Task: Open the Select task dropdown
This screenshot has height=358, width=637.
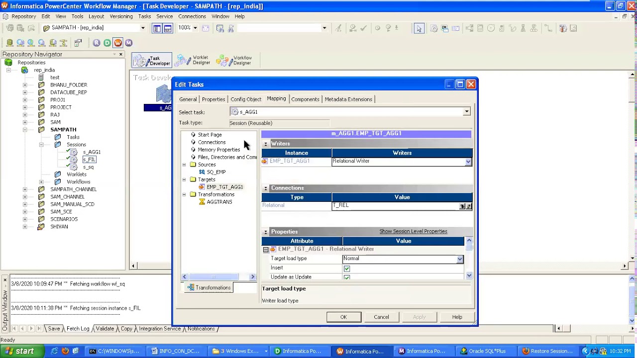Action: tap(466, 112)
